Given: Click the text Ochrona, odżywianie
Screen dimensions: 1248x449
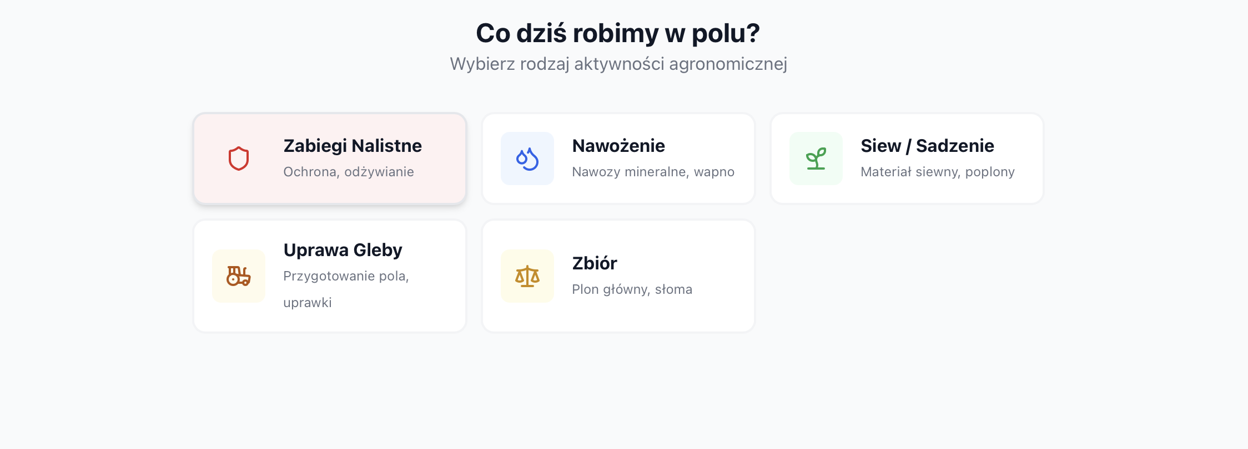Looking at the screenshot, I should point(348,172).
